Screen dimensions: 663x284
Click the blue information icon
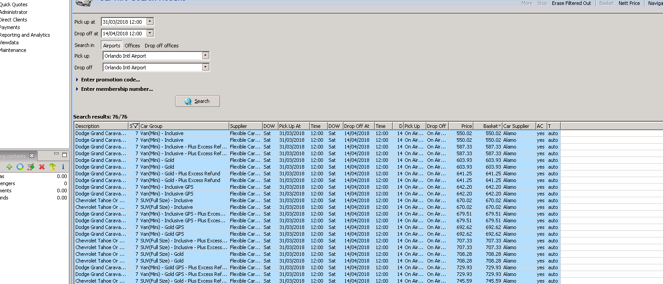coord(63,167)
